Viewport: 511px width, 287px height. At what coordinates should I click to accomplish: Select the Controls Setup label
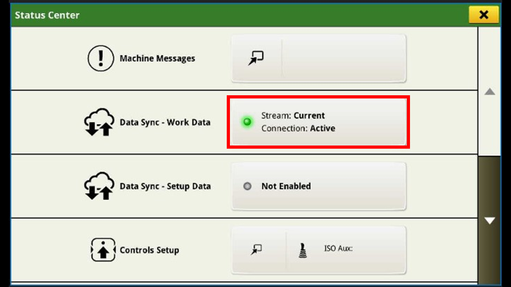click(149, 250)
